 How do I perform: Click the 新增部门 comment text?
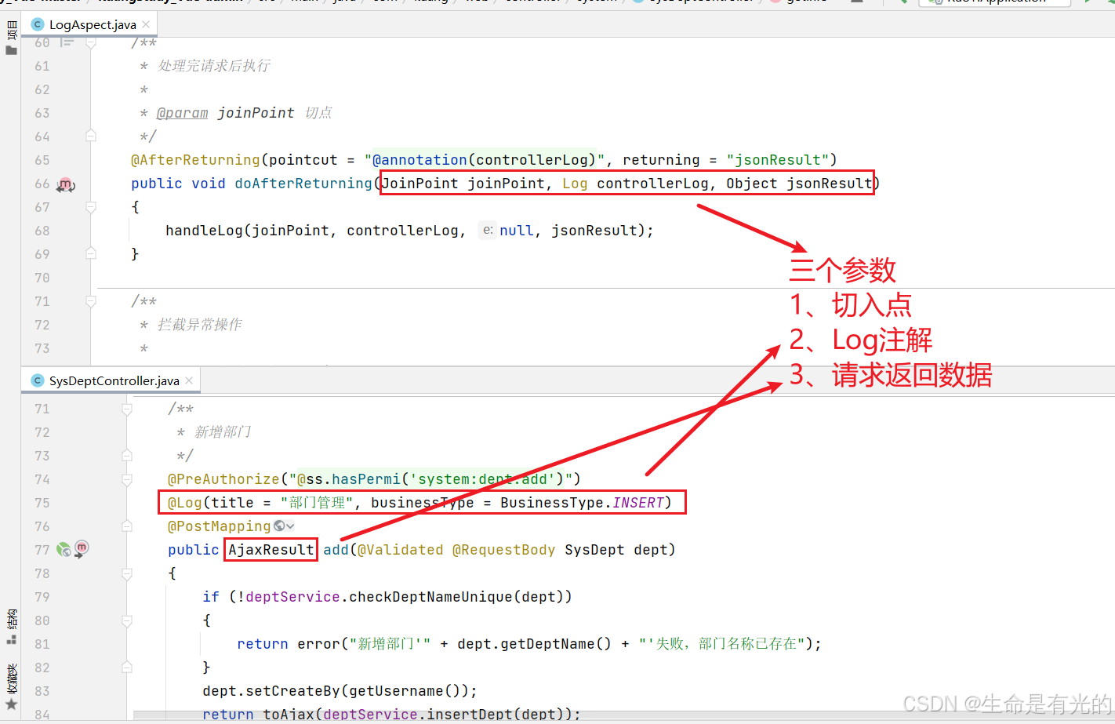pyautogui.click(x=223, y=432)
